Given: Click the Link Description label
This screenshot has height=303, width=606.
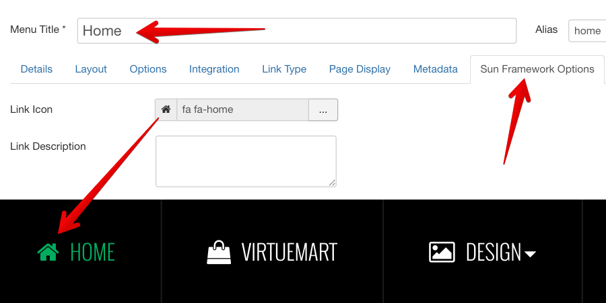Looking at the screenshot, I should (48, 146).
